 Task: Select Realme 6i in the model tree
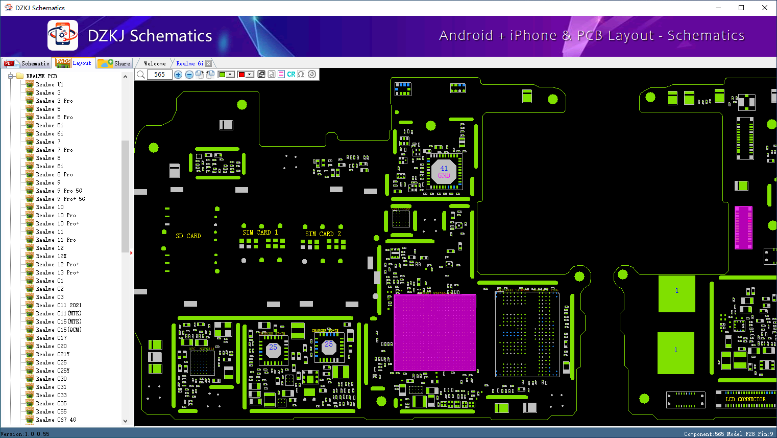[50, 133]
